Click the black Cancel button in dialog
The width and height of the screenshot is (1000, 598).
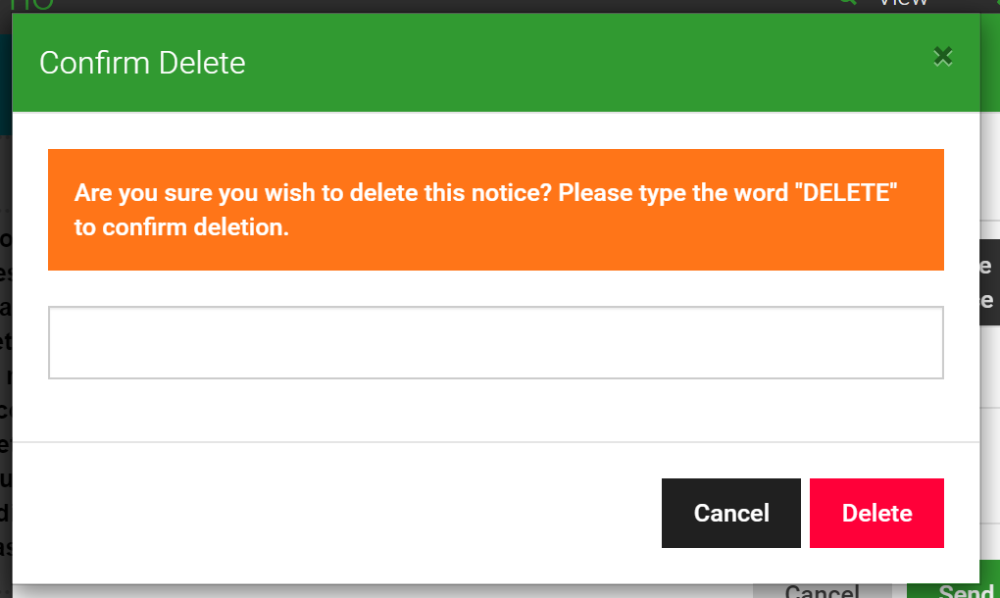[x=730, y=514]
